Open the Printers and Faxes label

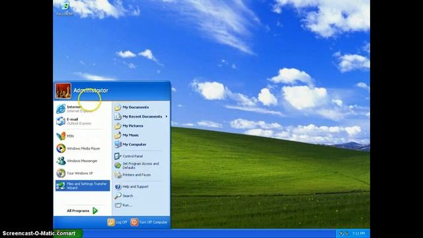point(137,175)
